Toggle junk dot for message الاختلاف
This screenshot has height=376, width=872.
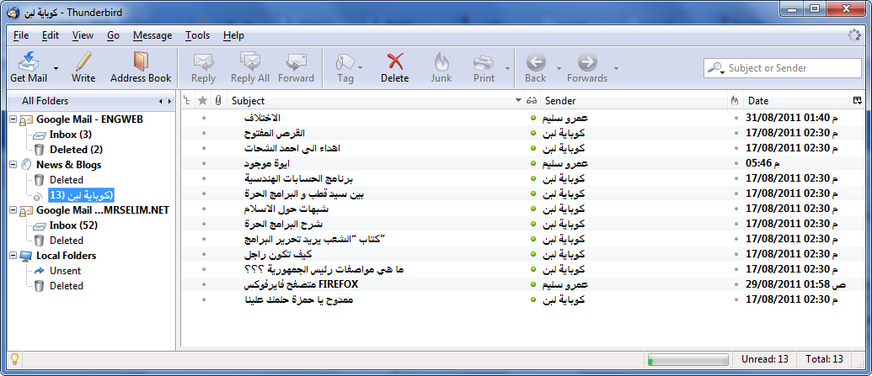[x=736, y=119]
